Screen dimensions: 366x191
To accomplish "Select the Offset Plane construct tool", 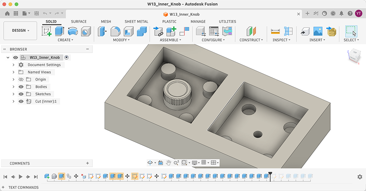I will (x=251, y=31).
